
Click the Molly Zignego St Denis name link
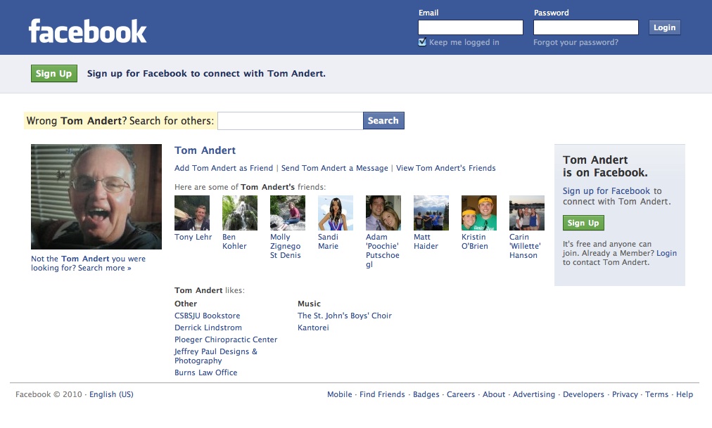pos(285,246)
